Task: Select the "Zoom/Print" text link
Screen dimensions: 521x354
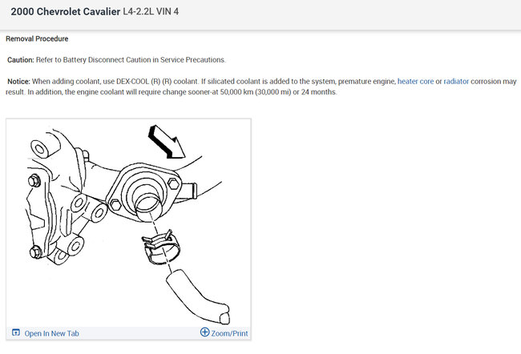Action: (229, 333)
